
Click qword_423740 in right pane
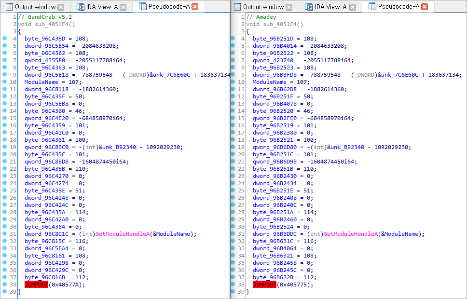273,60
